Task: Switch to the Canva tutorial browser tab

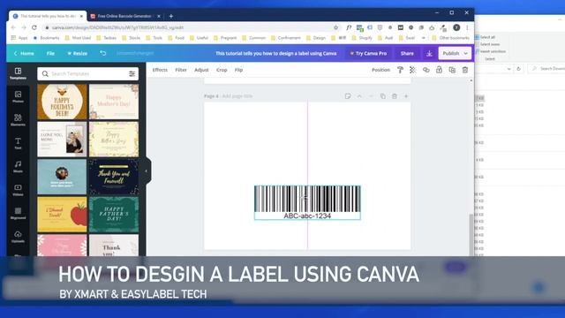Action: click(47, 16)
